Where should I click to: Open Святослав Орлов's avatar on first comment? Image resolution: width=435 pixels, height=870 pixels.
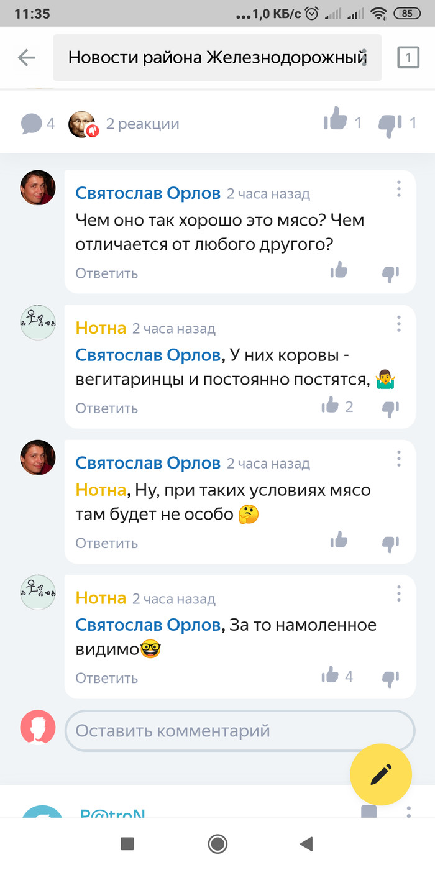click(39, 188)
